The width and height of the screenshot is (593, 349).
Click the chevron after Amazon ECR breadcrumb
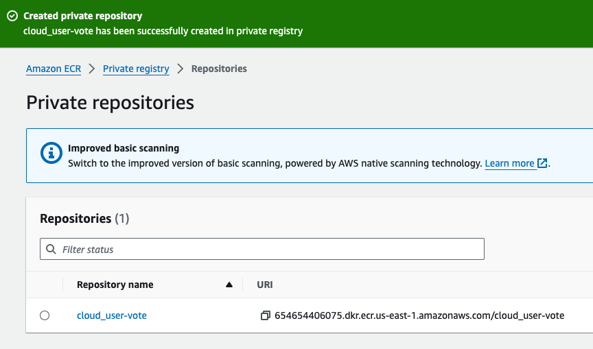click(91, 69)
